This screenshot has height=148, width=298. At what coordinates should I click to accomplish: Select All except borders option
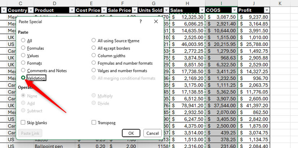point(94,48)
